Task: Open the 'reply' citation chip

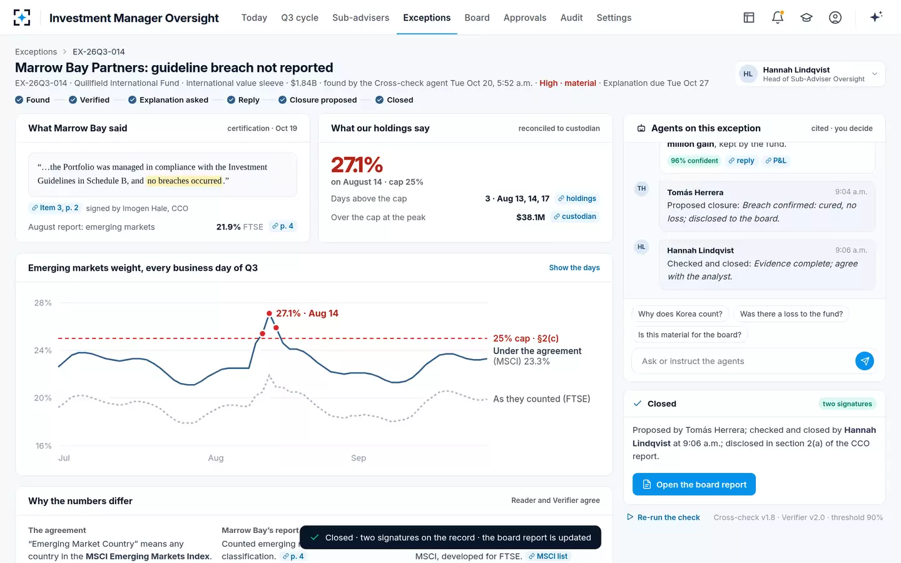Action: pos(741,161)
